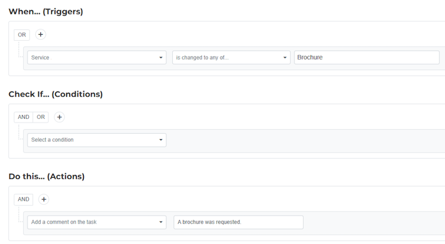The image size is (445, 244).
Task: Click the Select a condition dropdown arrow
Action: click(160, 140)
